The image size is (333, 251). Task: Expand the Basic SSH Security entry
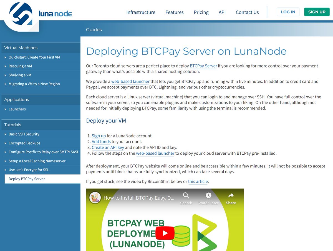(x=23, y=134)
